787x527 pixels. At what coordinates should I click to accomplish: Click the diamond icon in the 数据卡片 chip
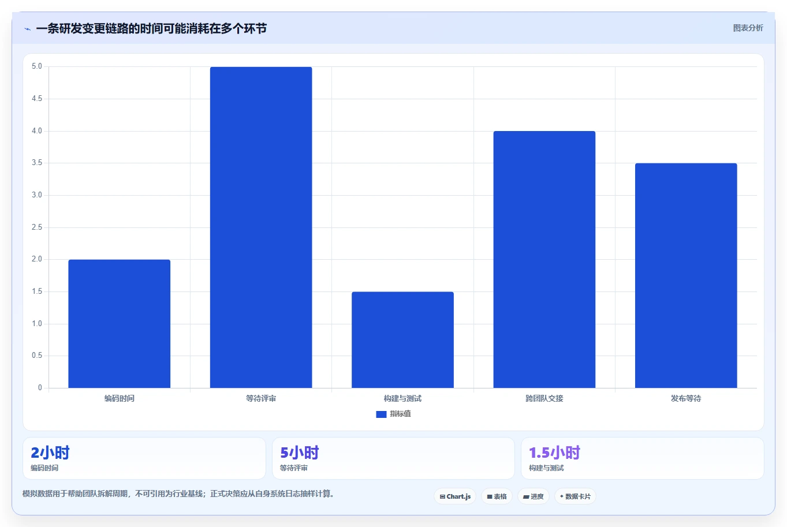[562, 496]
